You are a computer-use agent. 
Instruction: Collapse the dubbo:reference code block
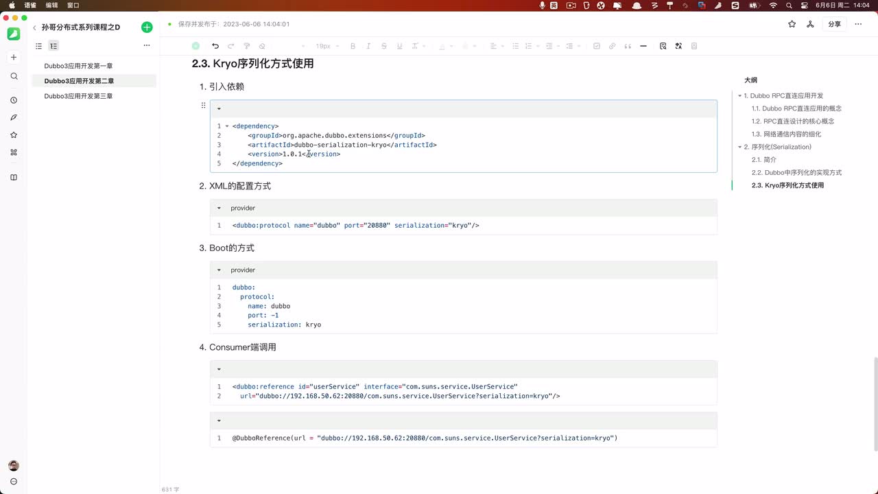pos(219,369)
